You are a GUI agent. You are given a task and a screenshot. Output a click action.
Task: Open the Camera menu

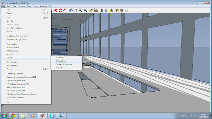[x=22, y=6]
